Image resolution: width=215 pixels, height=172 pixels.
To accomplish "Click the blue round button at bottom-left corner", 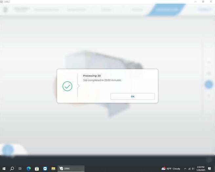I will point(7,150).
